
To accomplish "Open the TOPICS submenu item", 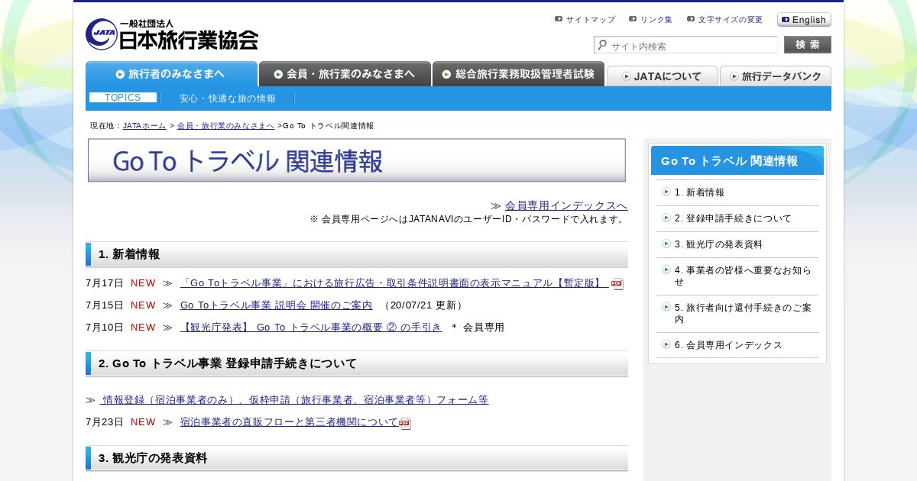I will 123,98.
